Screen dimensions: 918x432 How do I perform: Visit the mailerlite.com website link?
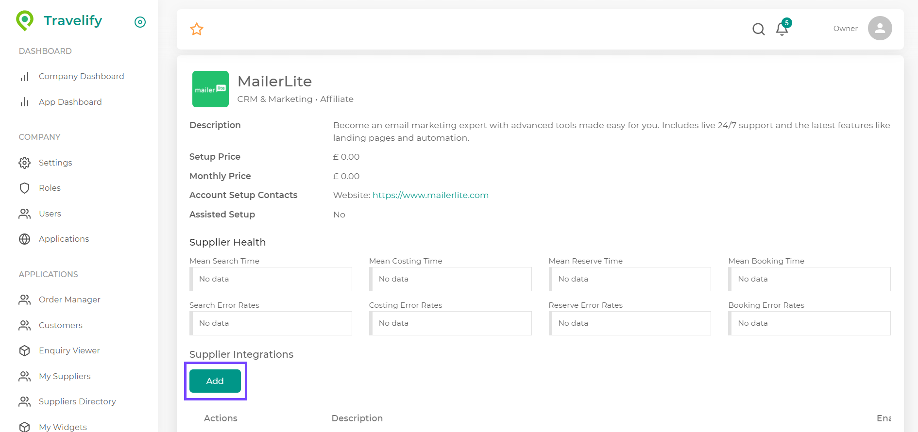(430, 195)
